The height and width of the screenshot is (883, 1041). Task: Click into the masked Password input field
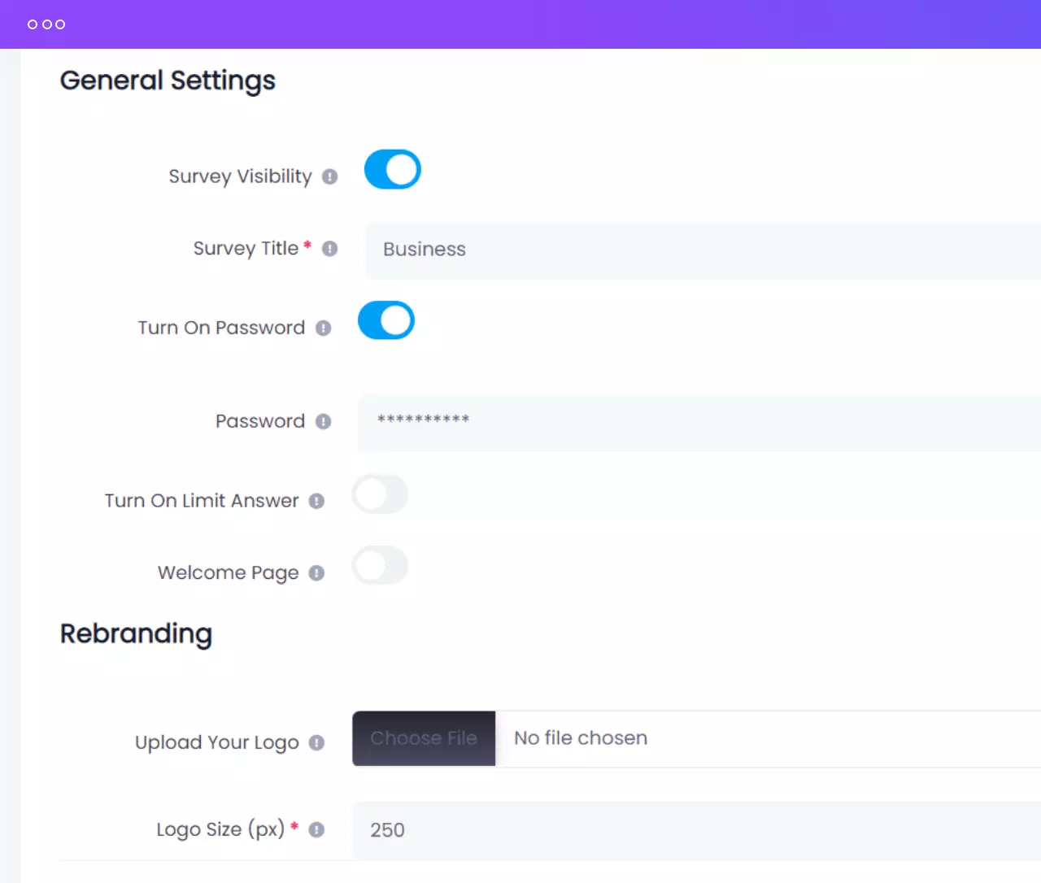[699, 421]
